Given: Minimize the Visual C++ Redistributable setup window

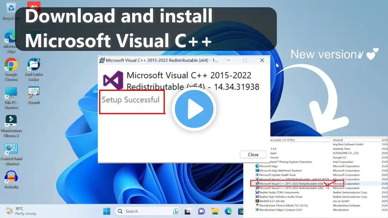Looking at the screenshot, I should [x=228, y=60].
